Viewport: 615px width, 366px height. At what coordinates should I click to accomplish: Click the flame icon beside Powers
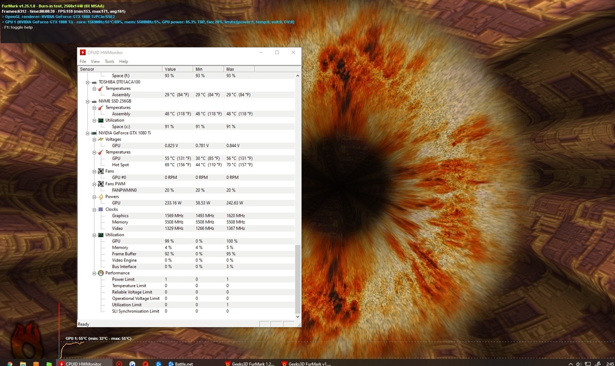(x=101, y=196)
